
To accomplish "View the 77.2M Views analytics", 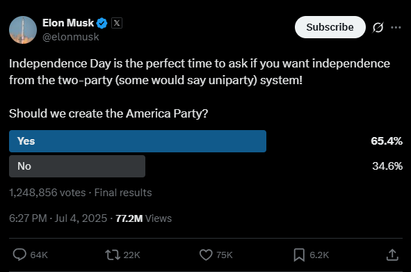I will 144,218.
